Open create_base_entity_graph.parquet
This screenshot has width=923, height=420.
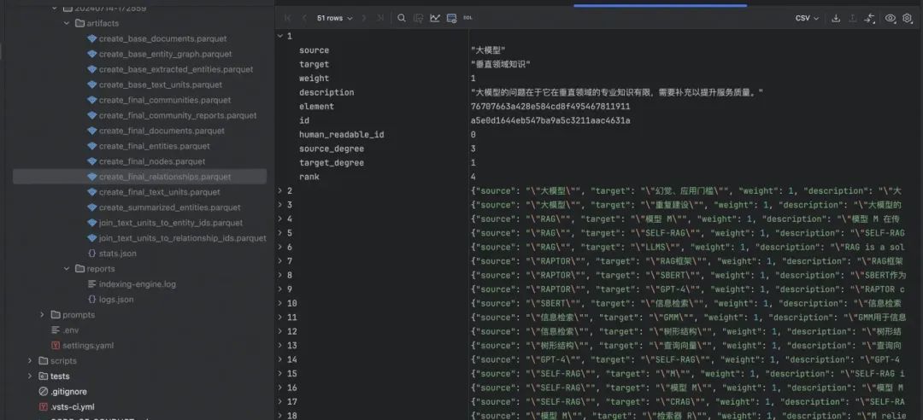pyautogui.click(x=166, y=54)
